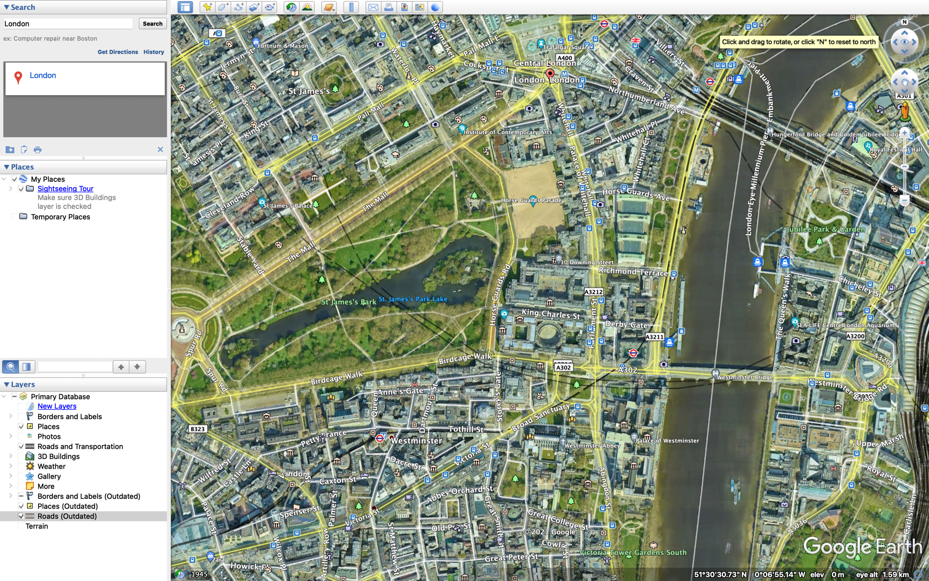Move item up with the up arrow button
Image resolution: width=929 pixels, height=581 pixels.
click(121, 367)
